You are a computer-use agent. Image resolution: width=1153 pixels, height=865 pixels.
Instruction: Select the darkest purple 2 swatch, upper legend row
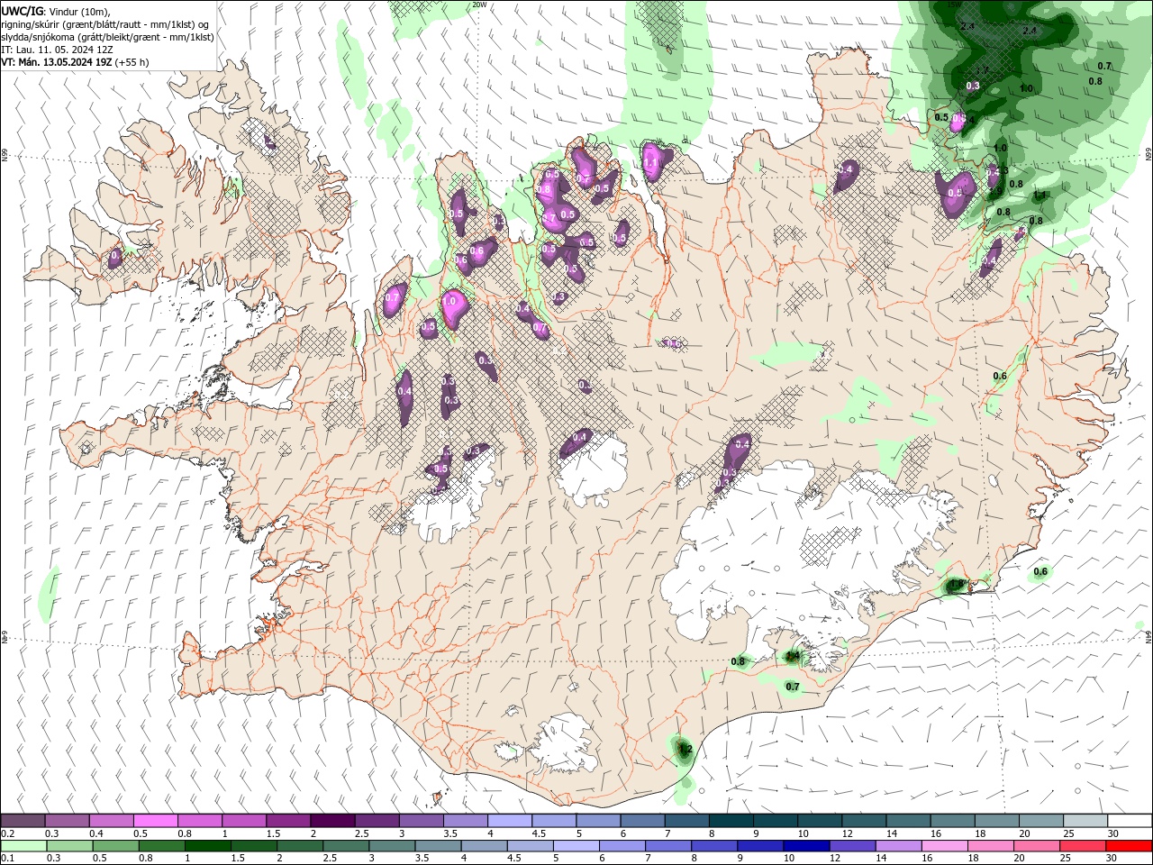pyautogui.click(x=332, y=821)
